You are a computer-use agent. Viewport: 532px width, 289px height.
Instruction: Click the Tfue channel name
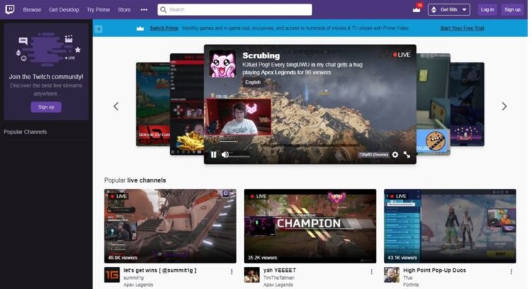coord(408,278)
